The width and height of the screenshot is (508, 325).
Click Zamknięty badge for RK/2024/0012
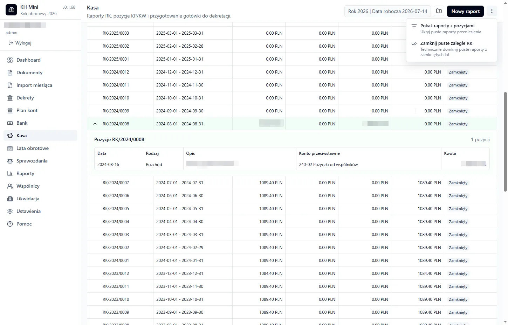(458, 72)
